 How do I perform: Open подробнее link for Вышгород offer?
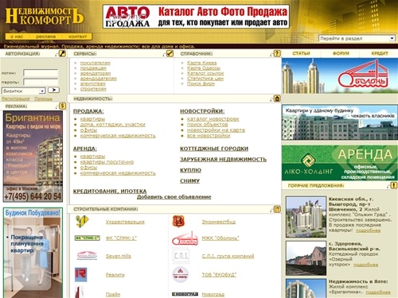tap(368, 230)
